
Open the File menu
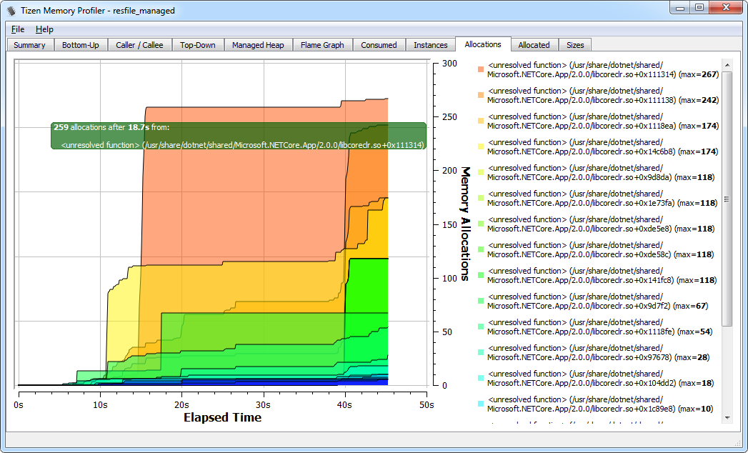pyautogui.click(x=16, y=29)
